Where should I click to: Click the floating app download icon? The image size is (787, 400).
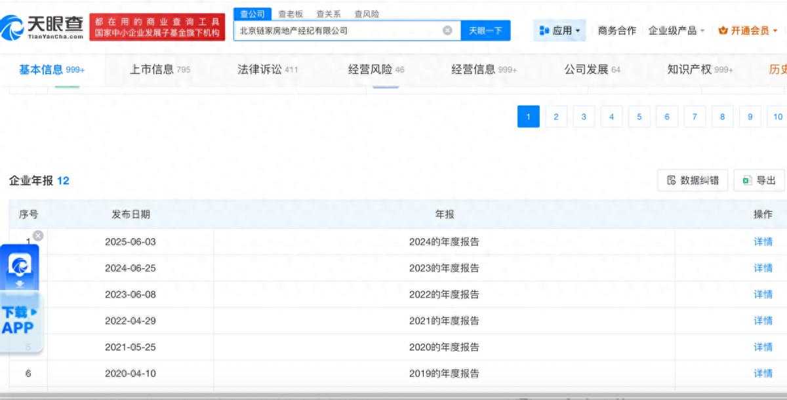tap(20, 267)
